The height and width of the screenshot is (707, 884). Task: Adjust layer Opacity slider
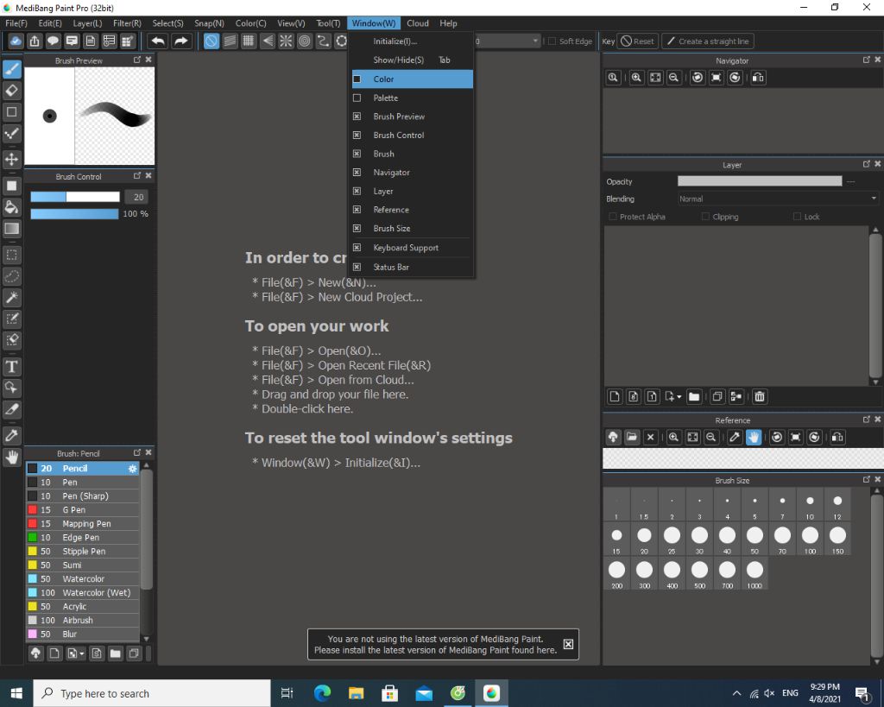(760, 181)
